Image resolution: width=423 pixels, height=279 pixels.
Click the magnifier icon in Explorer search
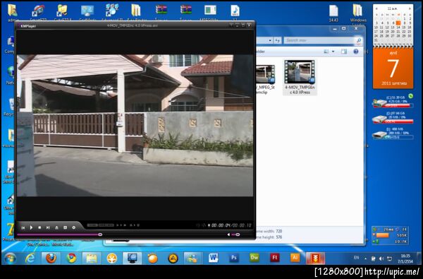click(359, 40)
